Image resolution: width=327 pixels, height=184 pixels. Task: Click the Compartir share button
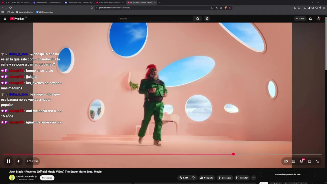[206, 178]
